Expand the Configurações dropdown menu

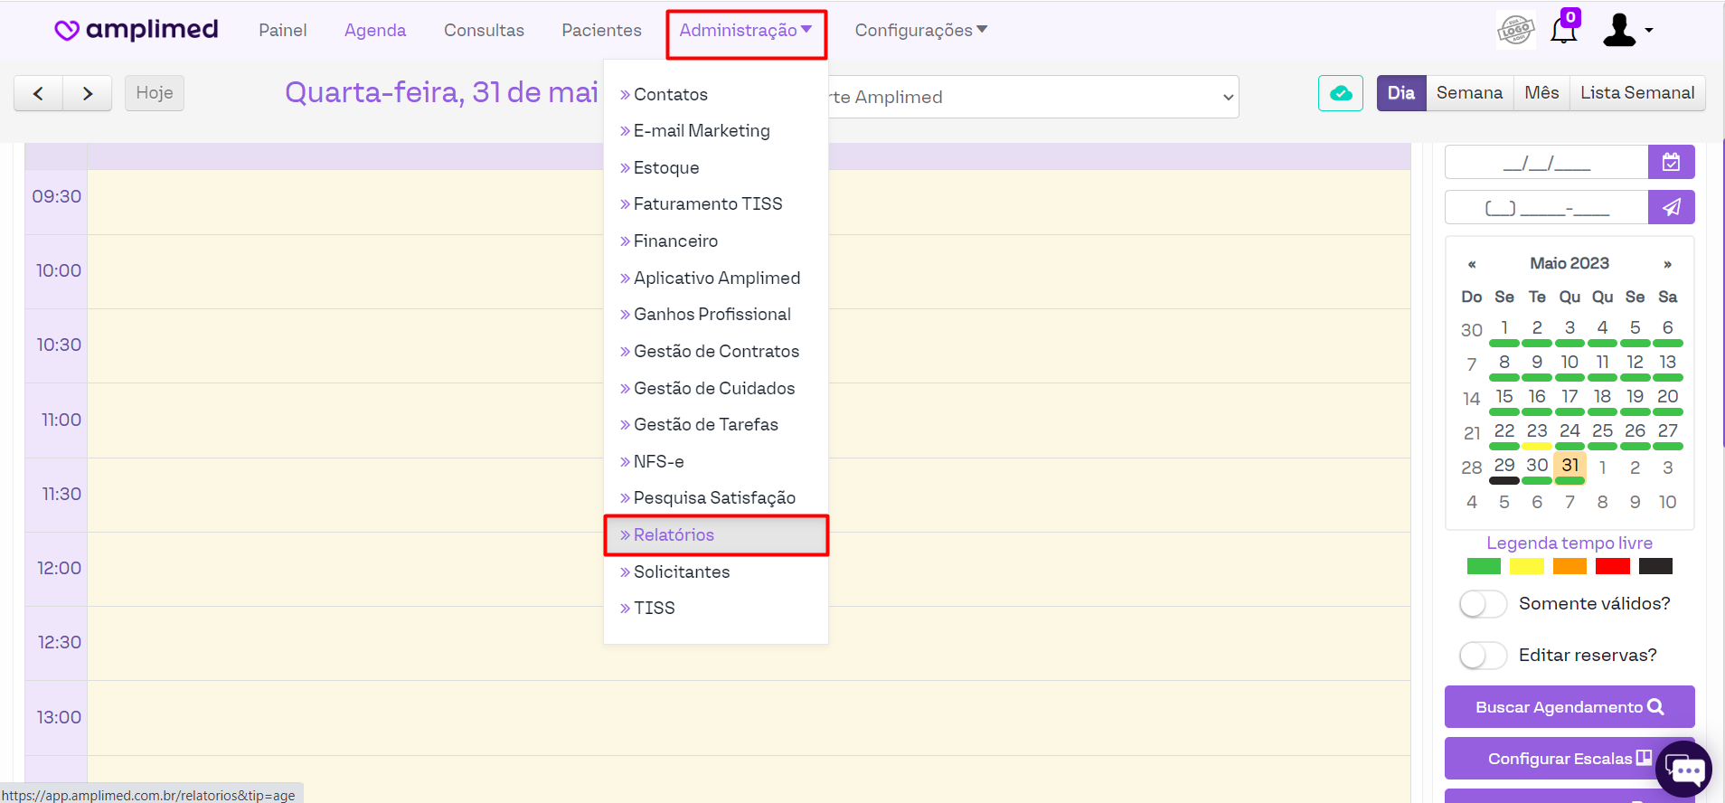click(920, 31)
